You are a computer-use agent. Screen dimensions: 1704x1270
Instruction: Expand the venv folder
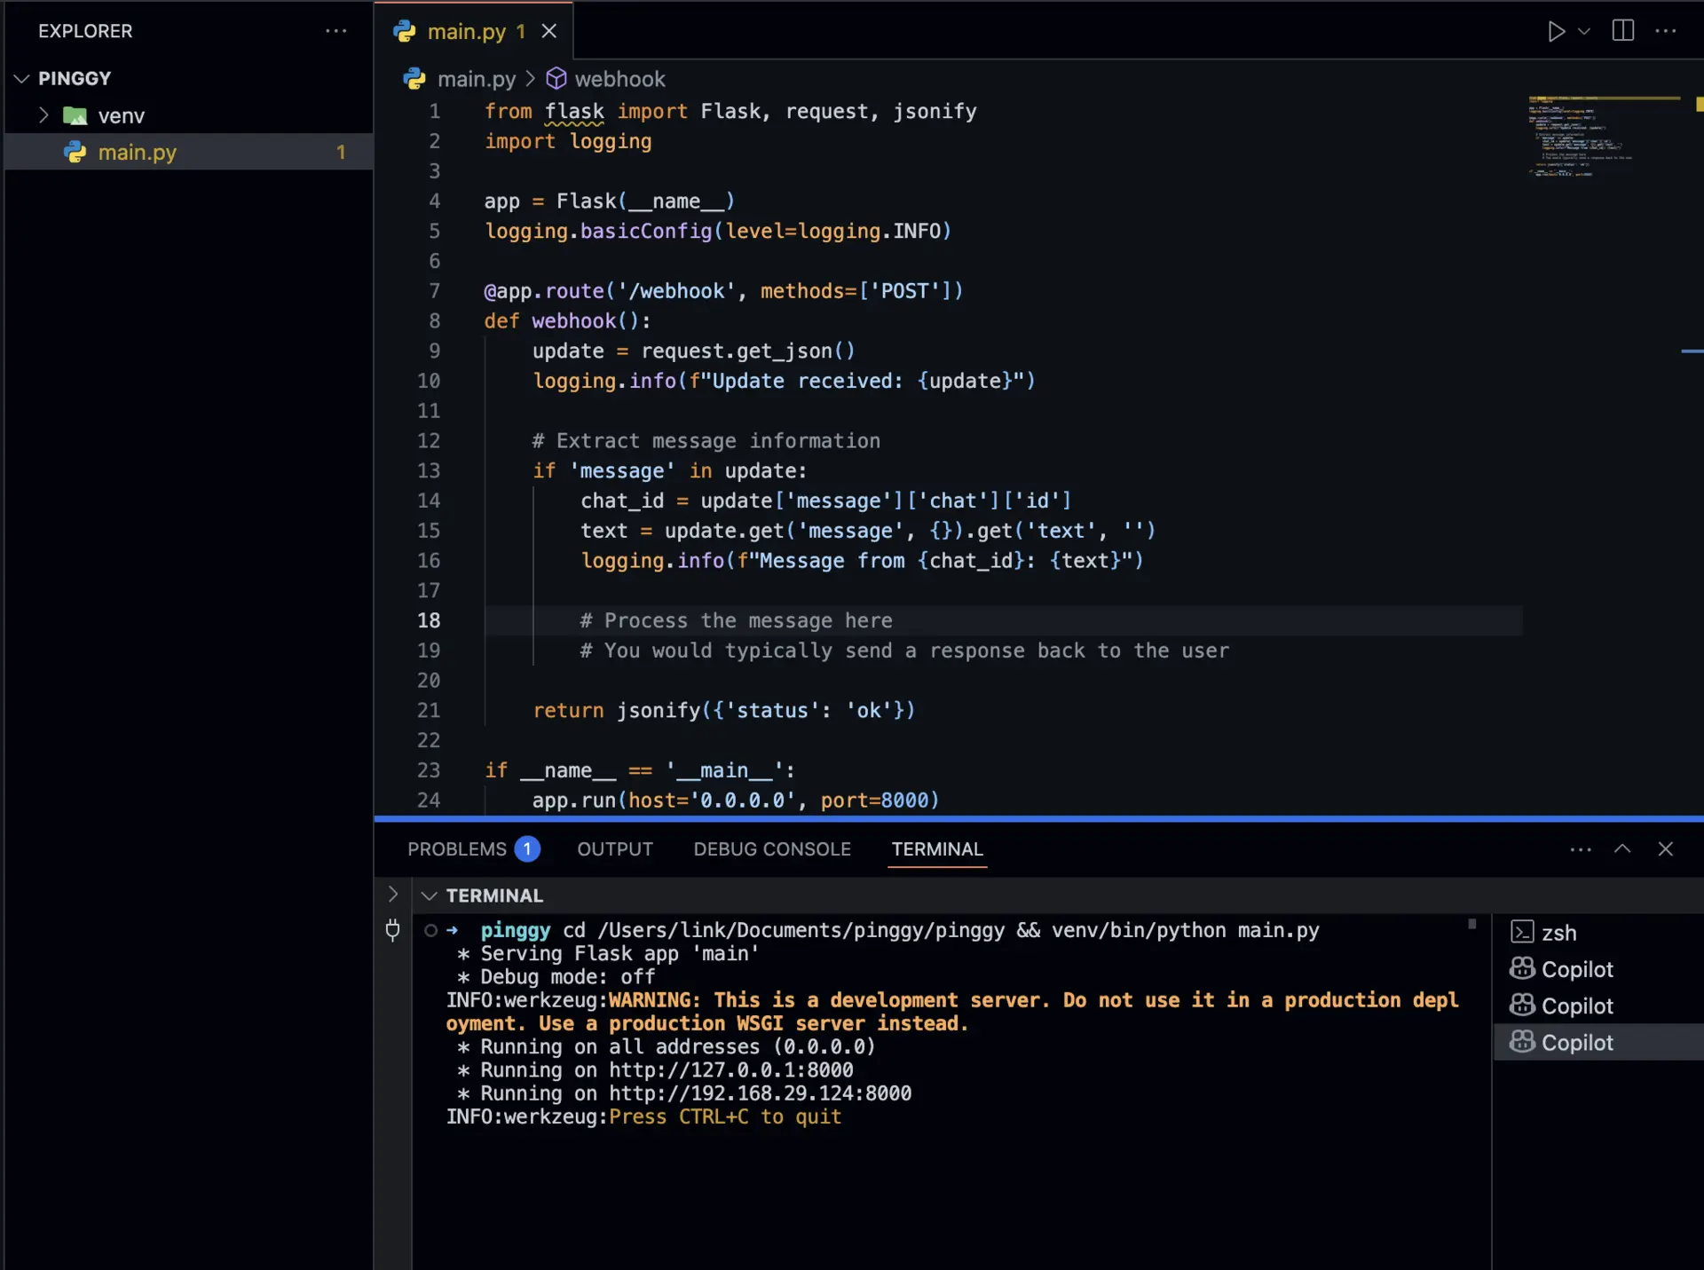pos(43,115)
